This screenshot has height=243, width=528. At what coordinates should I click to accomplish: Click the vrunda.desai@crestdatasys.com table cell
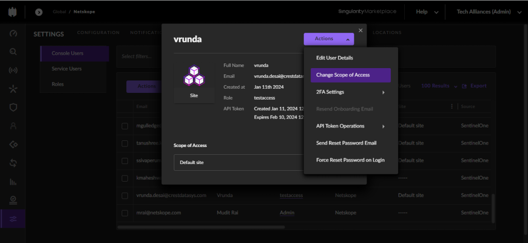171,196
